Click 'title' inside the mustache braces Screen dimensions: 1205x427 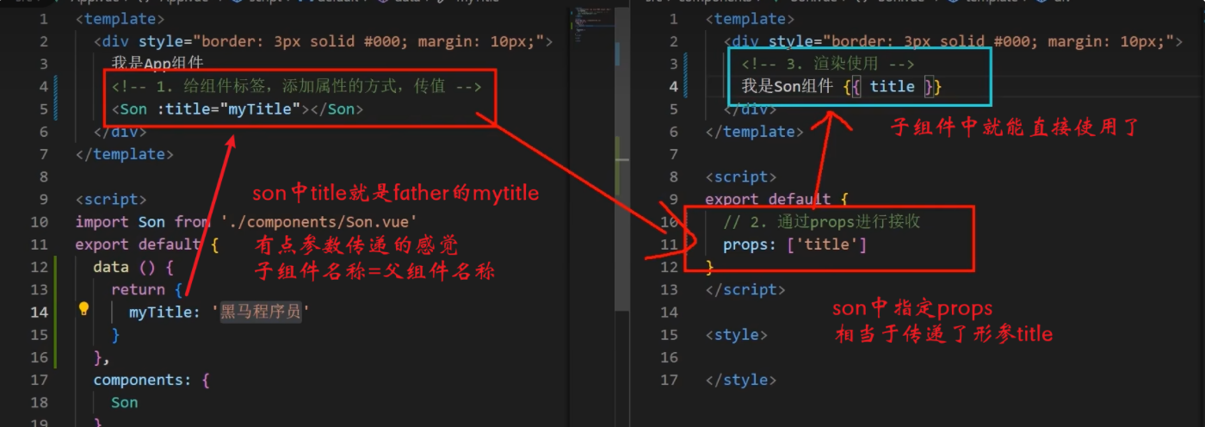(x=892, y=86)
